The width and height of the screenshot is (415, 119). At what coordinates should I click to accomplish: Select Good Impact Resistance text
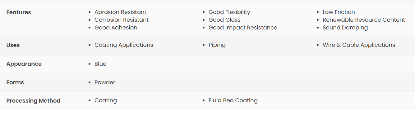243,28
